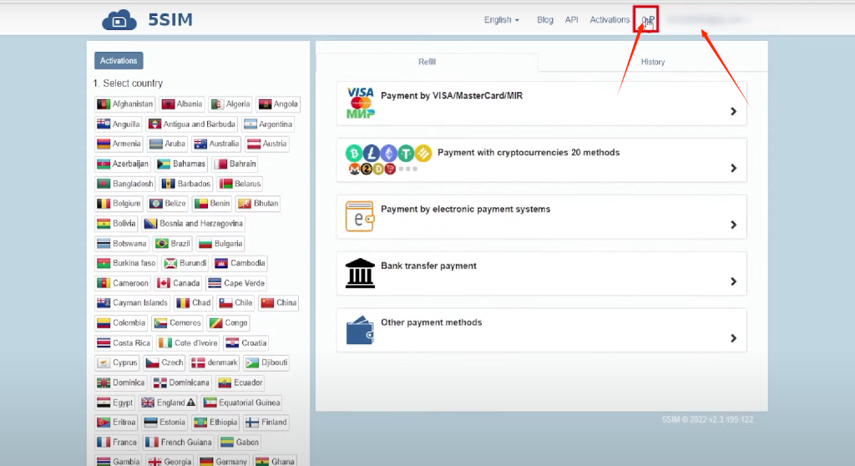Select Bangladesh country
Image resolution: width=855 pixels, height=466 pixels.
pyautogui.click(x=125, y=184)
